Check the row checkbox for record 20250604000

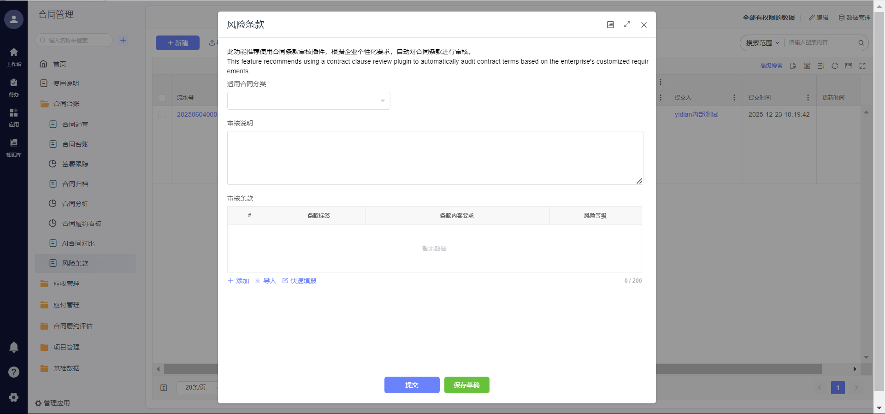click(x=162, y=114)
